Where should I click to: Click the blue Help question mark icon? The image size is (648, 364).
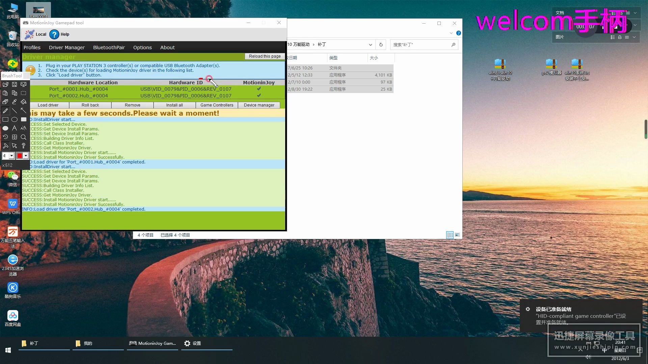54,34
